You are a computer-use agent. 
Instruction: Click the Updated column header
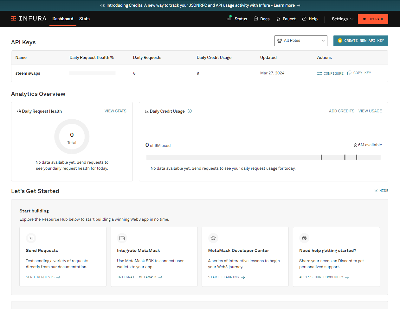(268, 58)
